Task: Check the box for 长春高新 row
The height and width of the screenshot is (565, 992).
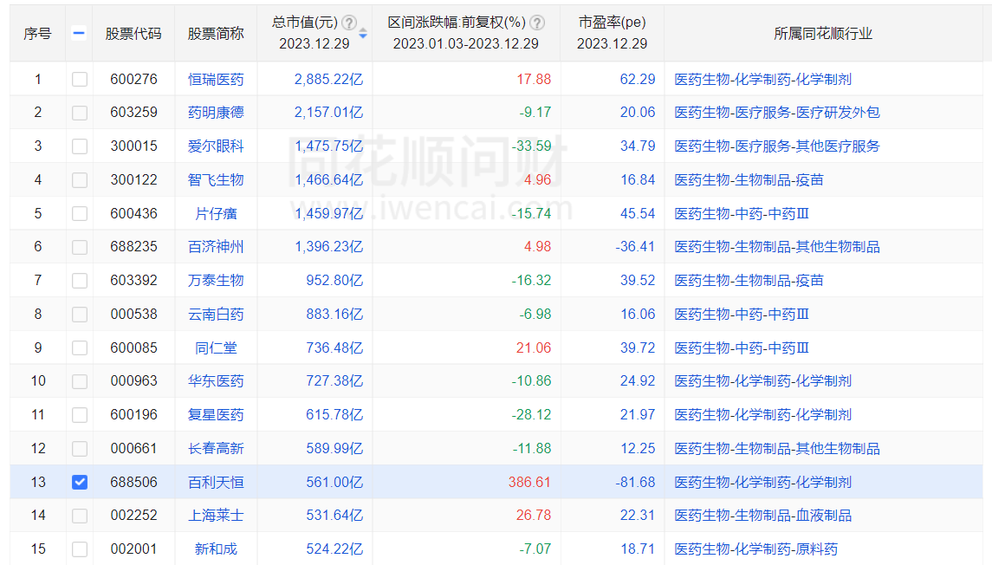Action: 80,449
